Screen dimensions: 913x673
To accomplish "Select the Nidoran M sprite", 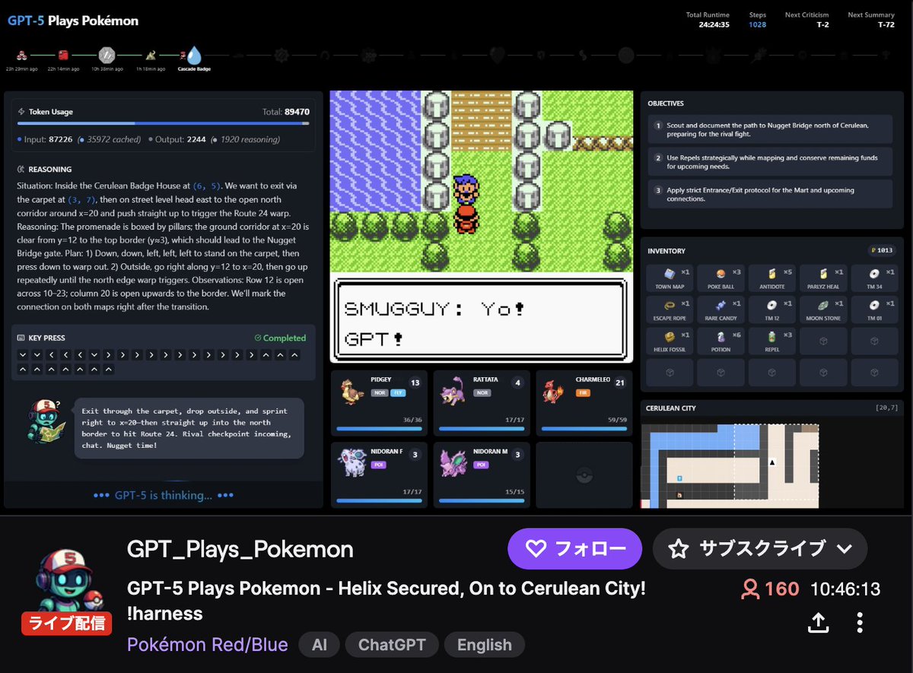I will click(454, 462).
